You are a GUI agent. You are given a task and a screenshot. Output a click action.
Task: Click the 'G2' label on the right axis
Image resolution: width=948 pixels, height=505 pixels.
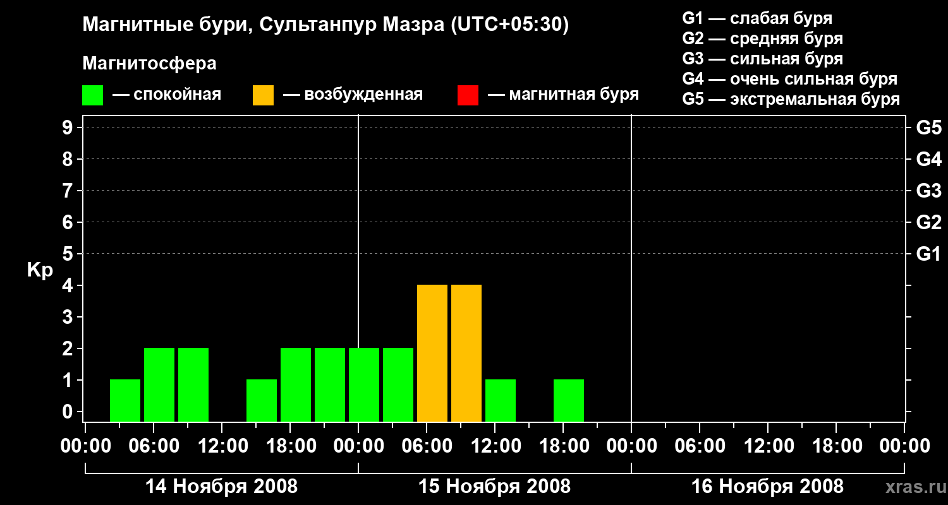tap(929, 222)
